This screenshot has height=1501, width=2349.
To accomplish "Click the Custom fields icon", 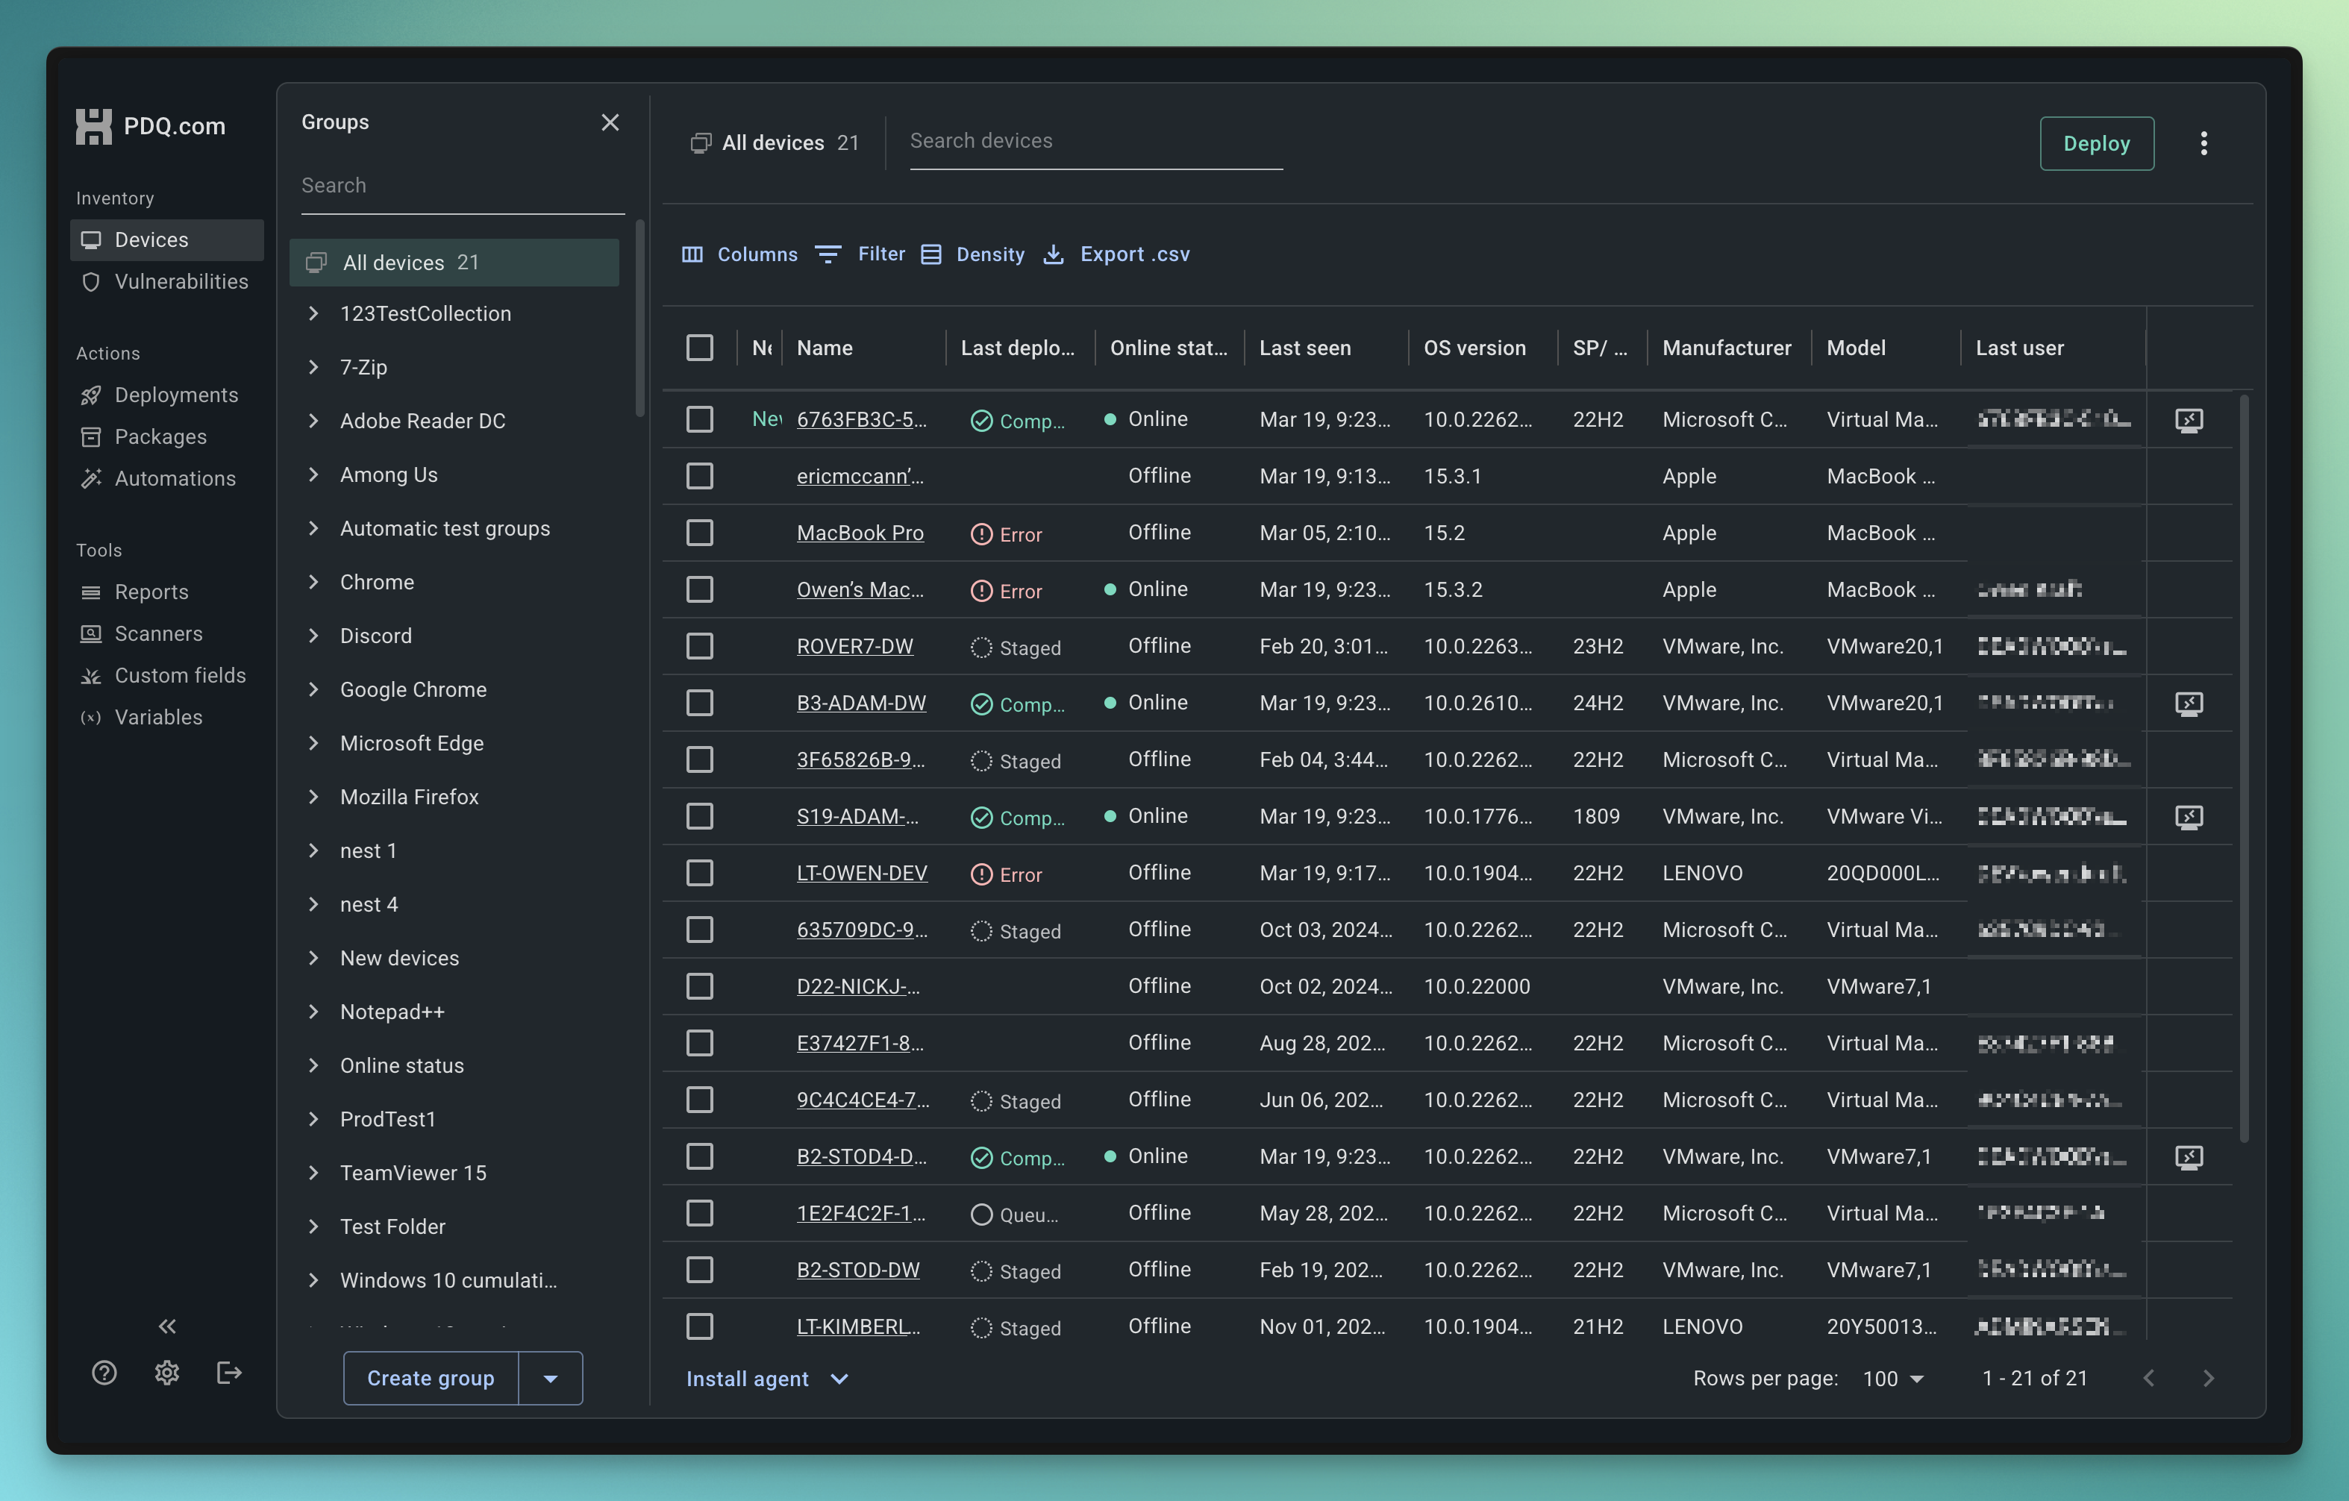I will pos(91,676).
